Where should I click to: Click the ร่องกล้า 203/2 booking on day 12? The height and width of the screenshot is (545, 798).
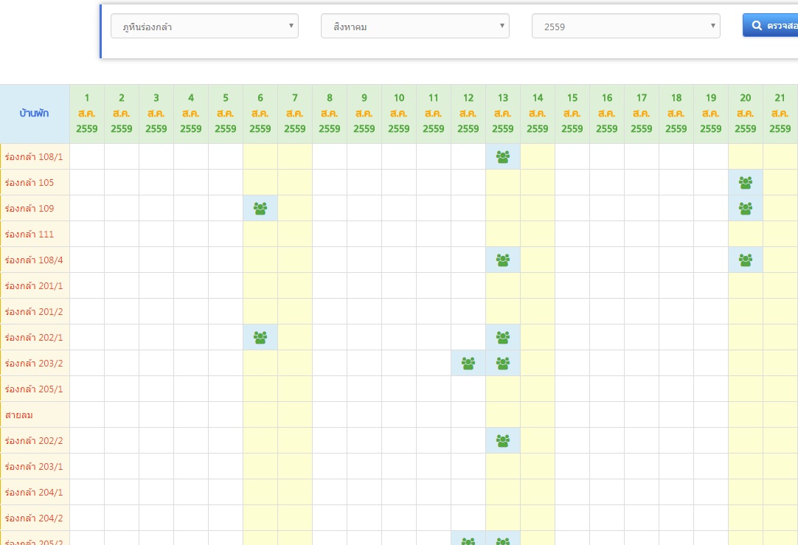[468, 364]
